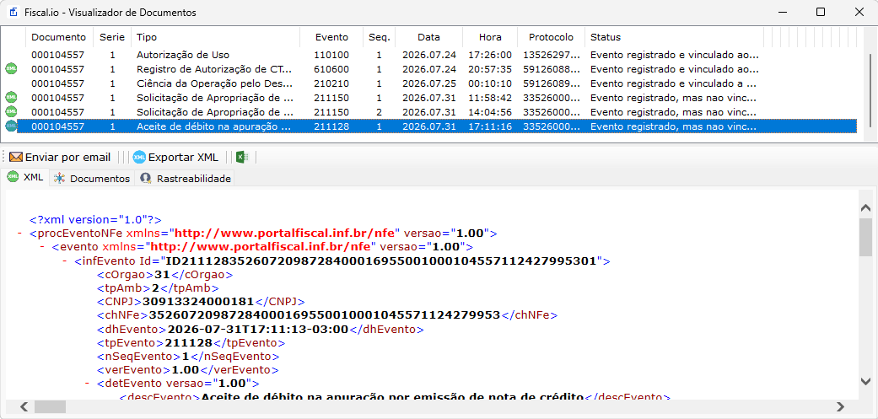The width and height of the screenshot is (878, 419).
Task: Collapse the infEvento XML node
Action: (x=65, y=261)
